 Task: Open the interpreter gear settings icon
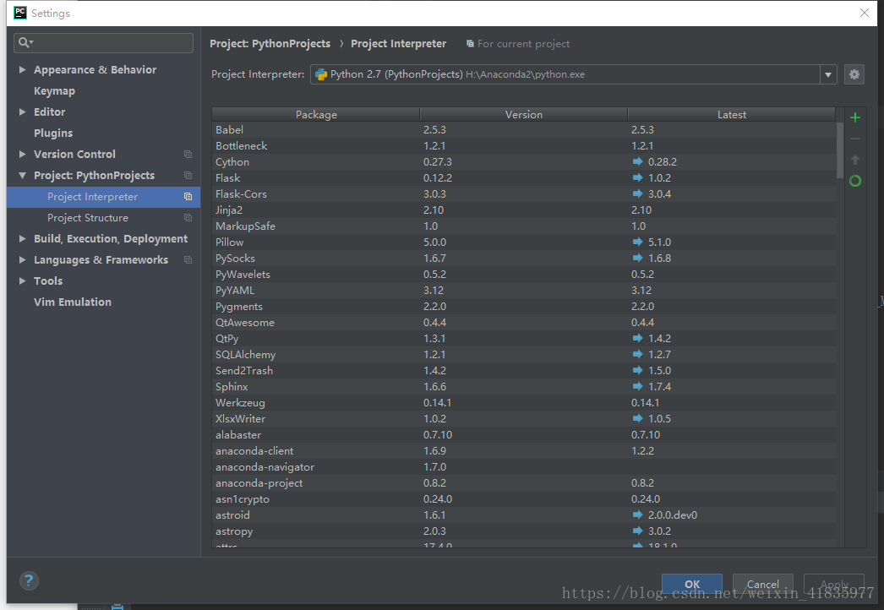pos(854,74)
